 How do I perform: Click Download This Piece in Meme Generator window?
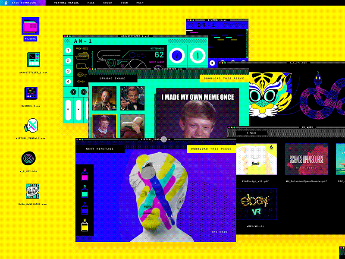click(224, 78)
